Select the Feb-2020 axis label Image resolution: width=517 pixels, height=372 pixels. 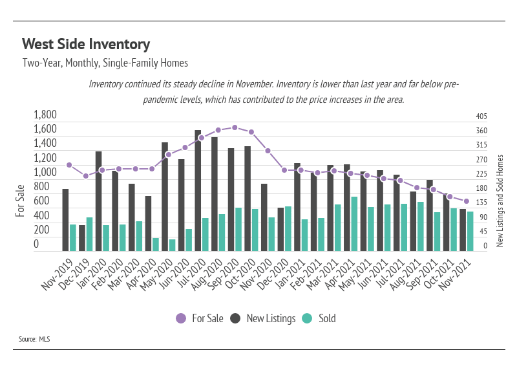tap(107, 274)
